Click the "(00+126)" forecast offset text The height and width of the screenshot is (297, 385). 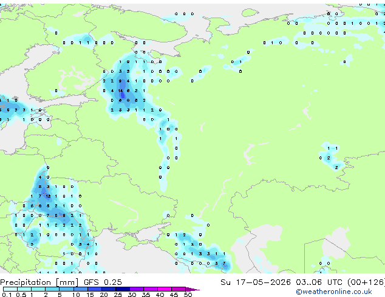click(366, 282)
